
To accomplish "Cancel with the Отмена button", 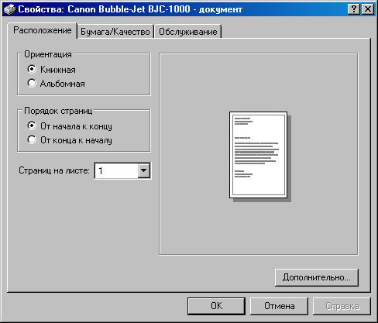I will pos(279,306).
